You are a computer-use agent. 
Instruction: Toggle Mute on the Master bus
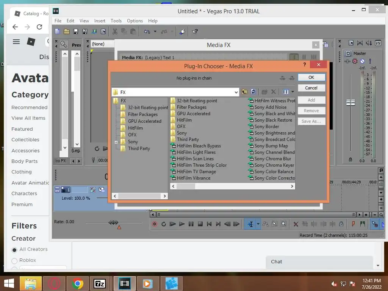coord(362,61)
